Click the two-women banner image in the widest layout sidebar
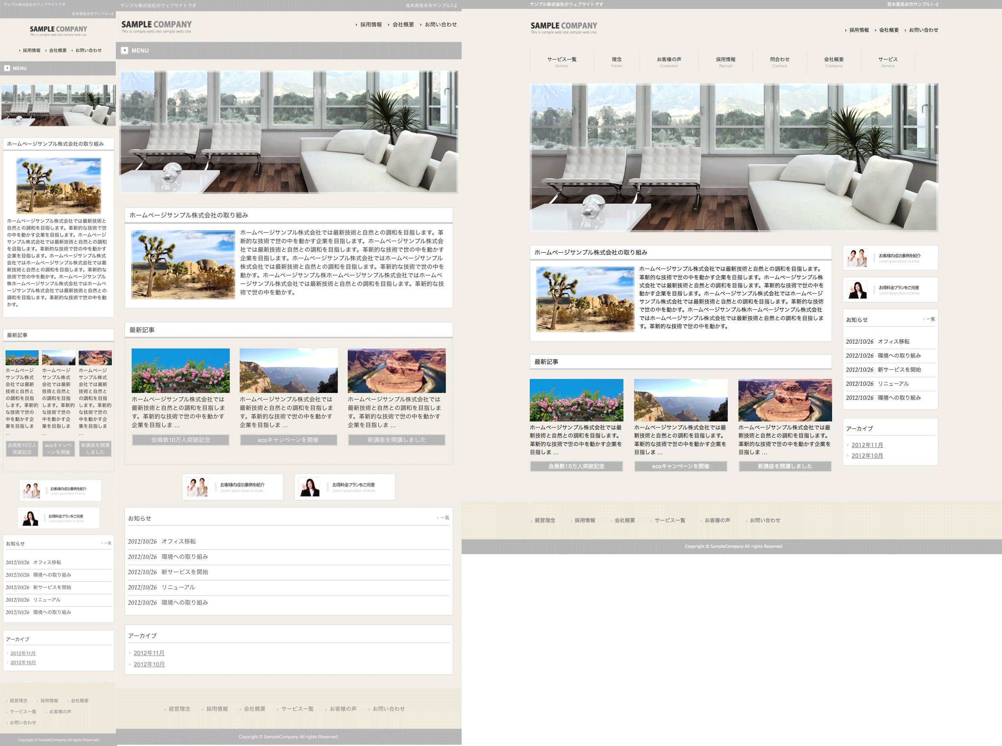 856,258
